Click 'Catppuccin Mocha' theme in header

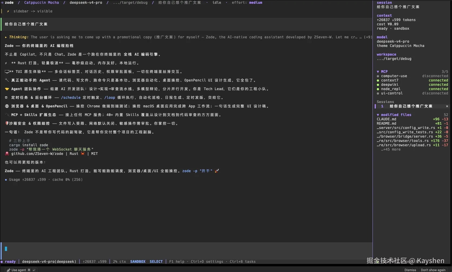click(x=42, y=3)
